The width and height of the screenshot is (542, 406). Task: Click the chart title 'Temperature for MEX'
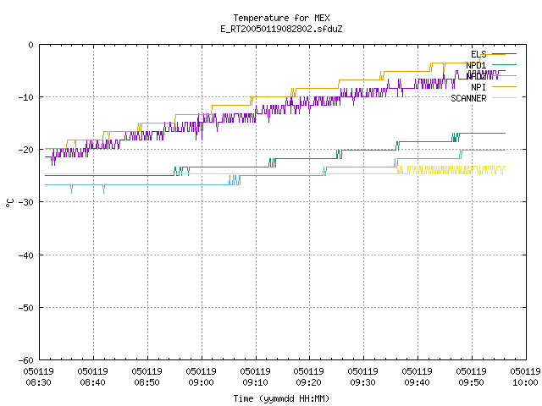pyautogui.click(x=281, y=18)
